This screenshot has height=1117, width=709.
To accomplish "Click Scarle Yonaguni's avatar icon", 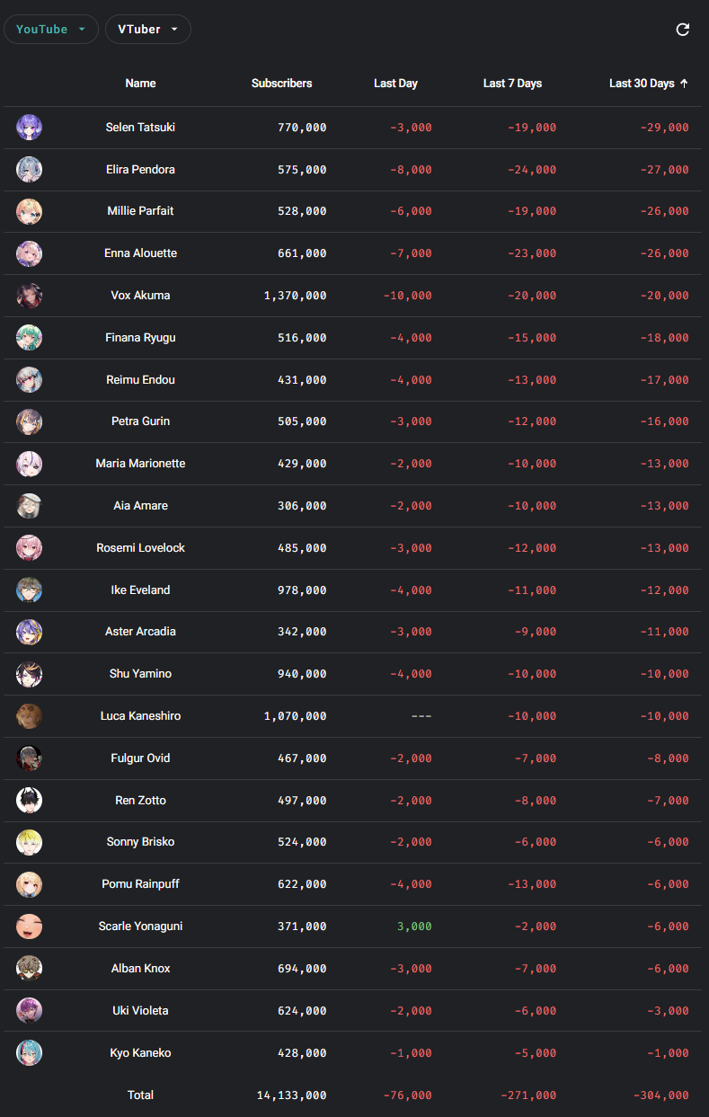I will pos(30,926).
